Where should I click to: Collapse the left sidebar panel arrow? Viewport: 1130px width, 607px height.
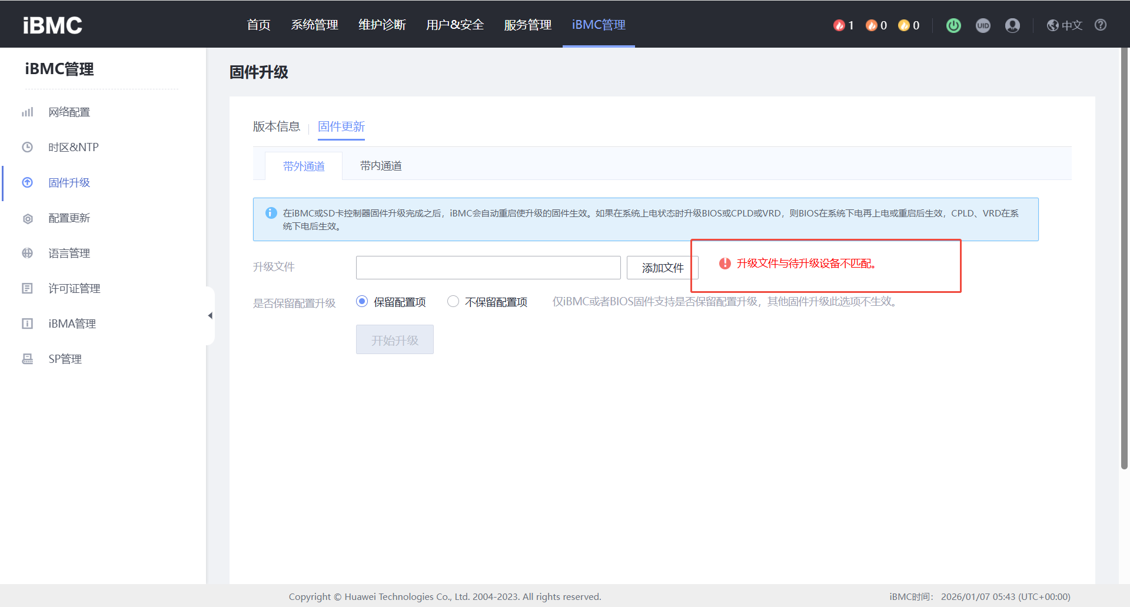point(210,316)
